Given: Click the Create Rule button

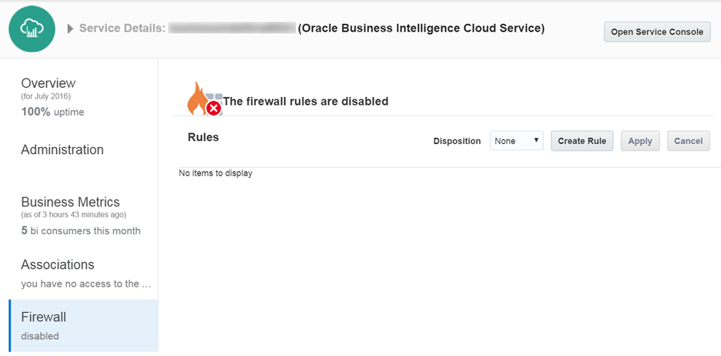Looking at the screenshot, I should coord(582,141).
